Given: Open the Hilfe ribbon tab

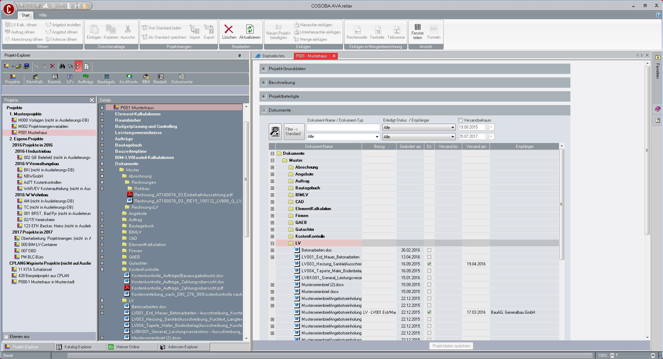Looking at the screenshot, I should (x=43, y=15).
